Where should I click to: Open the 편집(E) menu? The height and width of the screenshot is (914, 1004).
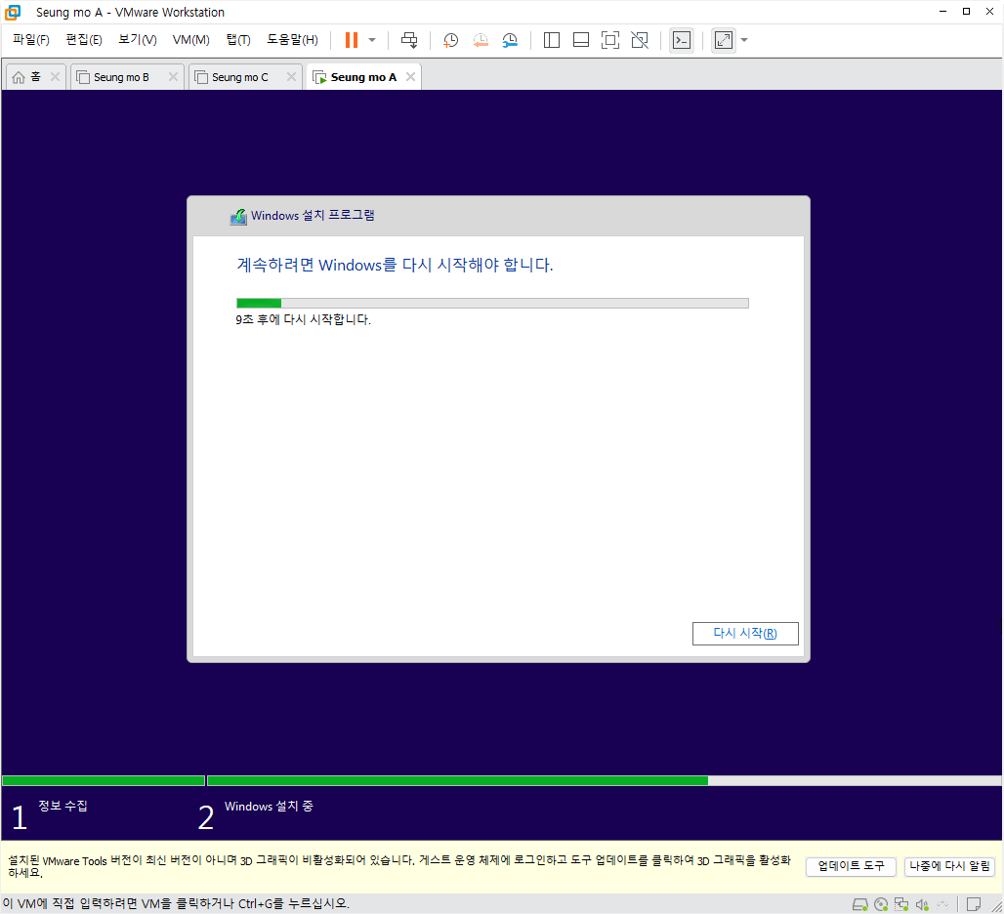point(84,40)
